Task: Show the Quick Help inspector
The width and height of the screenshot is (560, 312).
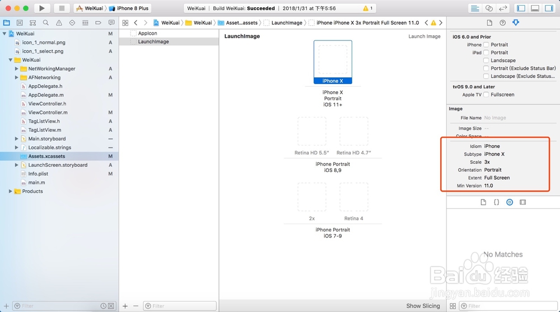Action: click(x=502, y=22)
